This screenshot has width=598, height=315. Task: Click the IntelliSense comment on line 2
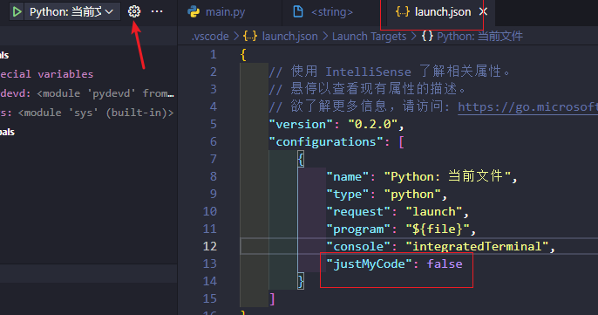tap(389, 72)
